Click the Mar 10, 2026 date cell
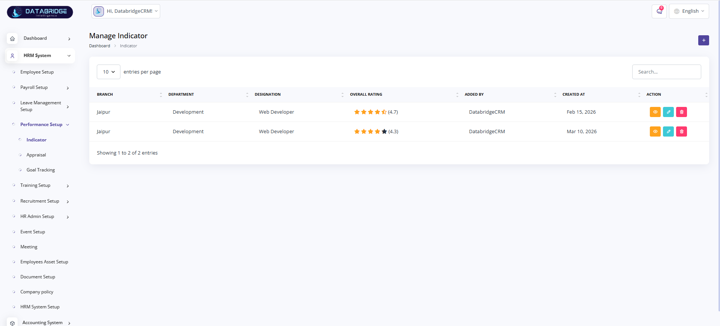 (x=582, y=131)
